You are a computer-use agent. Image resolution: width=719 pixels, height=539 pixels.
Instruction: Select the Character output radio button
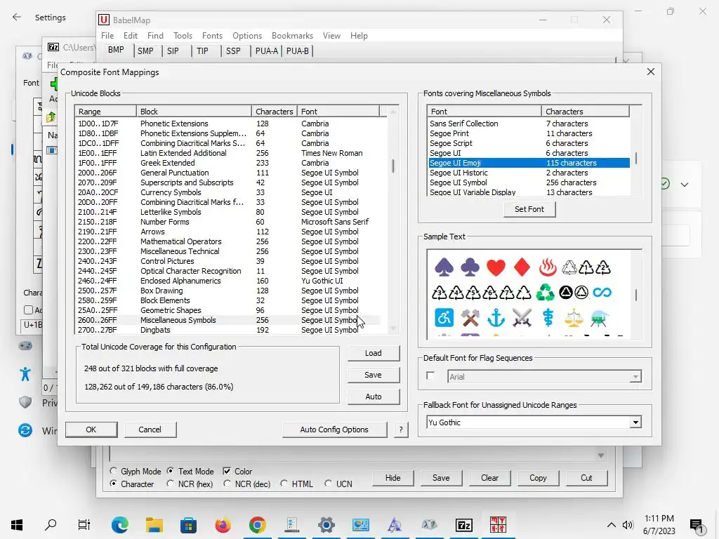pos(113,484)
